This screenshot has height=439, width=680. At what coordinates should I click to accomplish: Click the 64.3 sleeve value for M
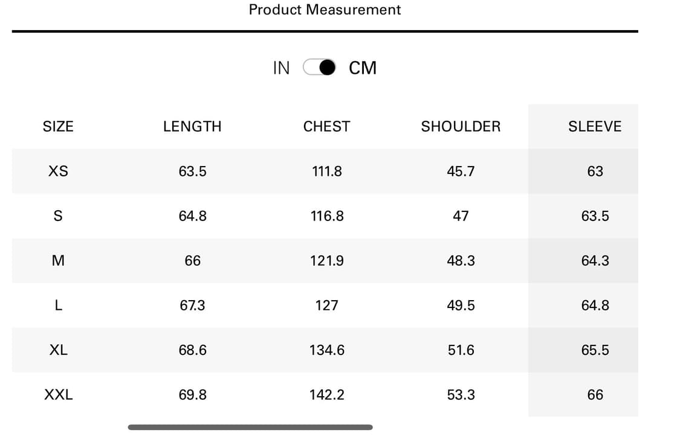[595, 260]
